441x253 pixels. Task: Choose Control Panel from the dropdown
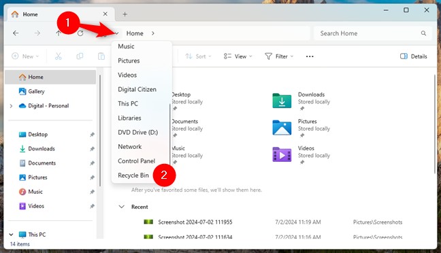[x=142, y=161]
